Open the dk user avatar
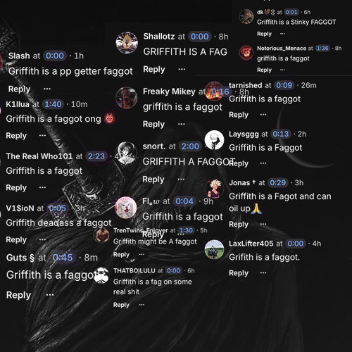 (x=246, y=16)
